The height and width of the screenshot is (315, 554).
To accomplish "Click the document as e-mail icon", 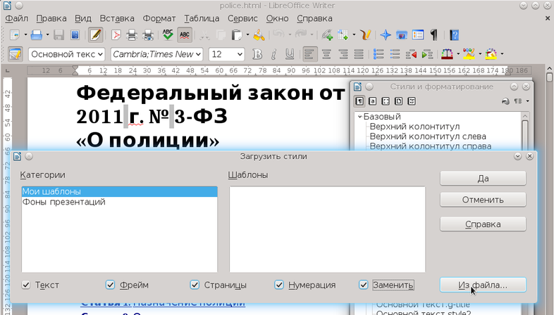I will tap(75, 35).
